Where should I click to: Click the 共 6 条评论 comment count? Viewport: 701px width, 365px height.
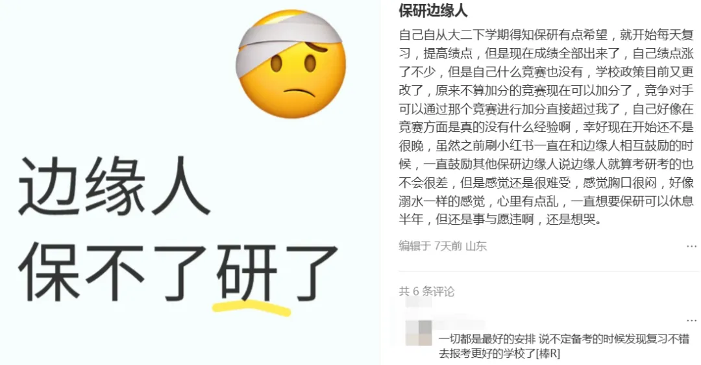pos(426,292)
